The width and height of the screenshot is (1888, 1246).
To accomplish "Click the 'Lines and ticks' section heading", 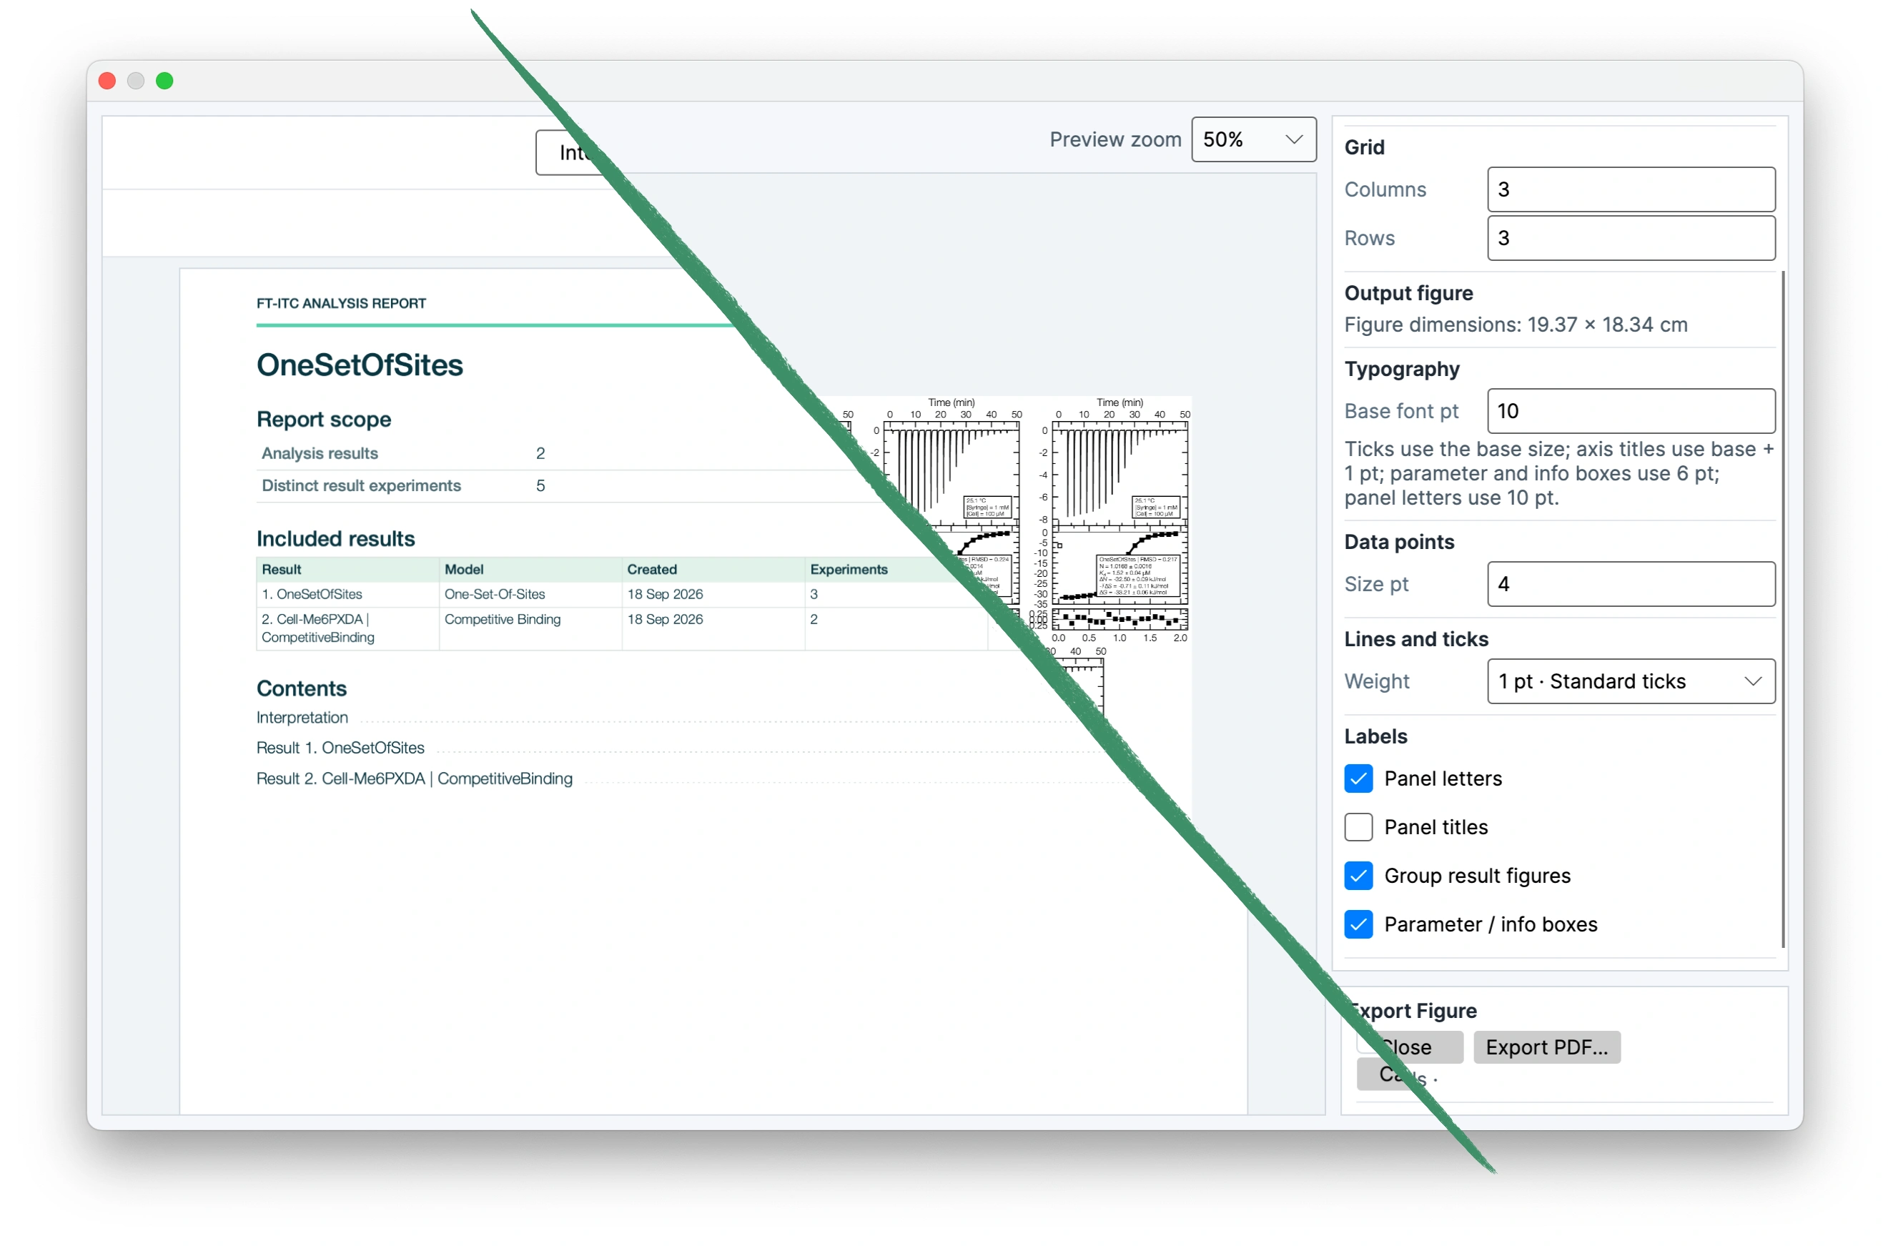I will (x=1416, y=640).
